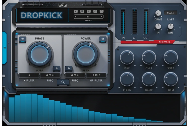Select the A preset comparison slot
189x126 pixels.
tap(76, 11)
